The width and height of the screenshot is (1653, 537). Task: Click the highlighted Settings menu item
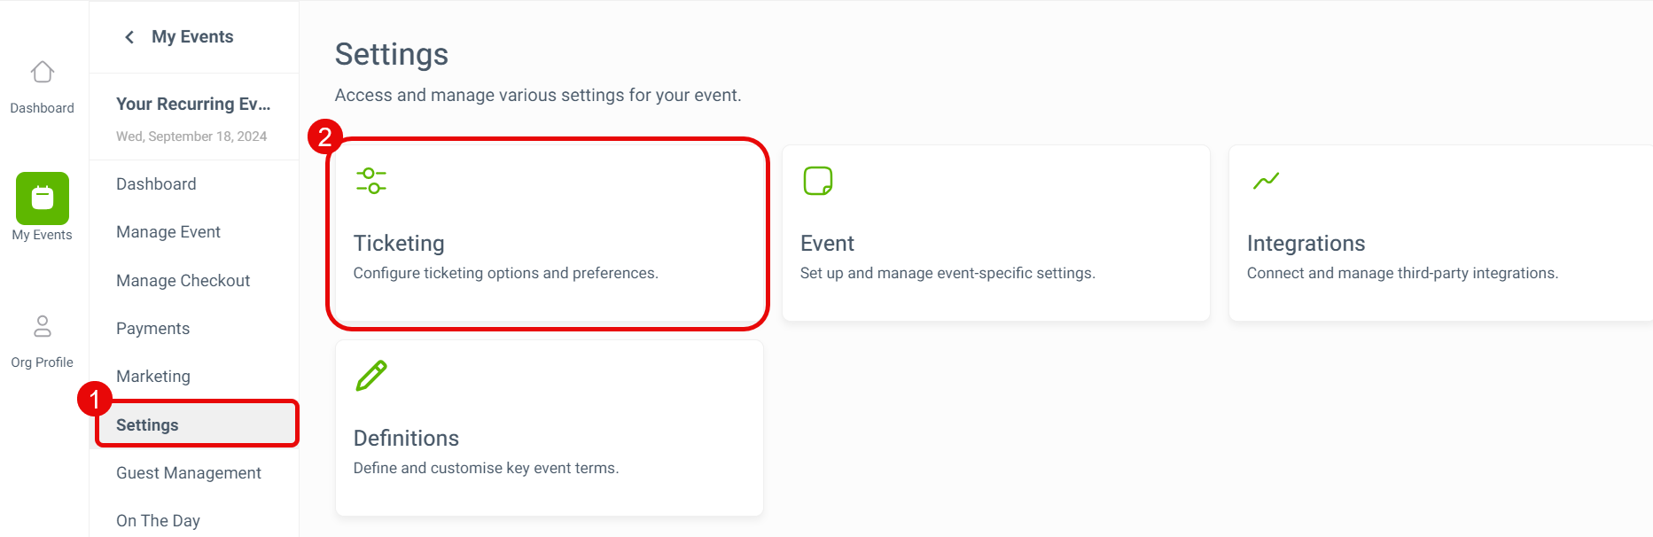(x=197, y=424)
